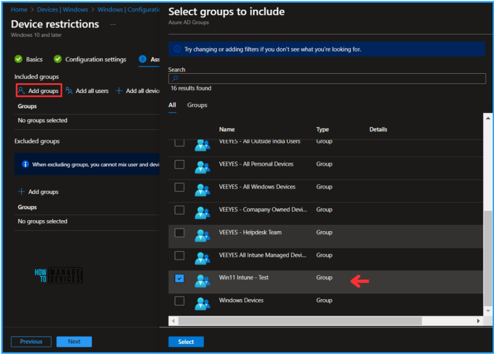Click the Type column header
The height and width of the screenshot is (354, 494).
point(322,130)
